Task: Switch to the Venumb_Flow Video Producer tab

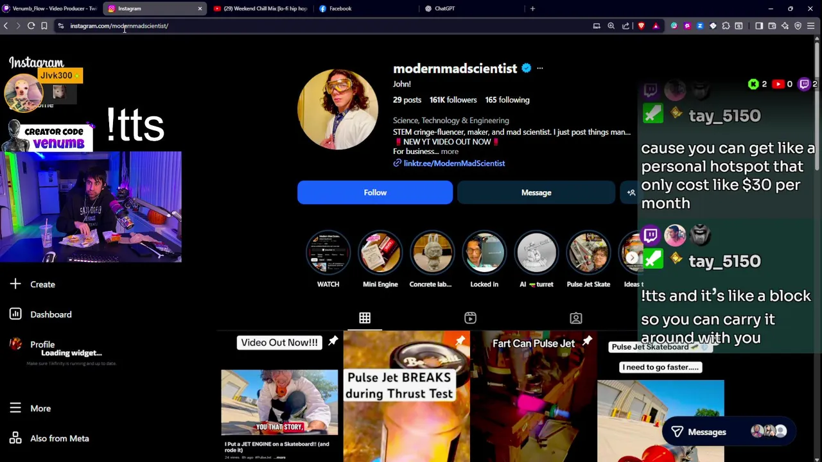Action: [x=50, y=8]
